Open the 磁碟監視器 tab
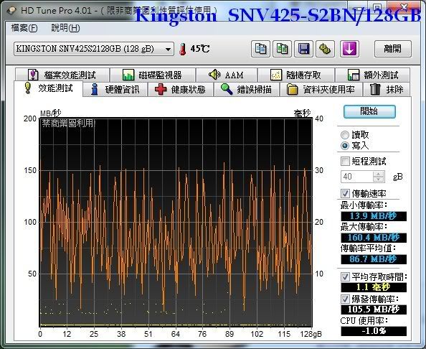Viewport: 426px width, 349px height. (x=153, y=75)
